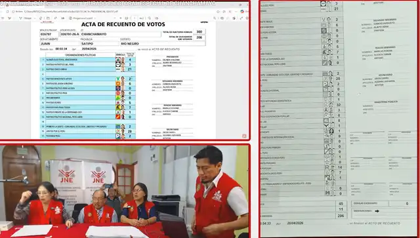Viewport: 420px width, 238px height.
Task: Click the Primero la Gente row name
Action: point(76,127)
